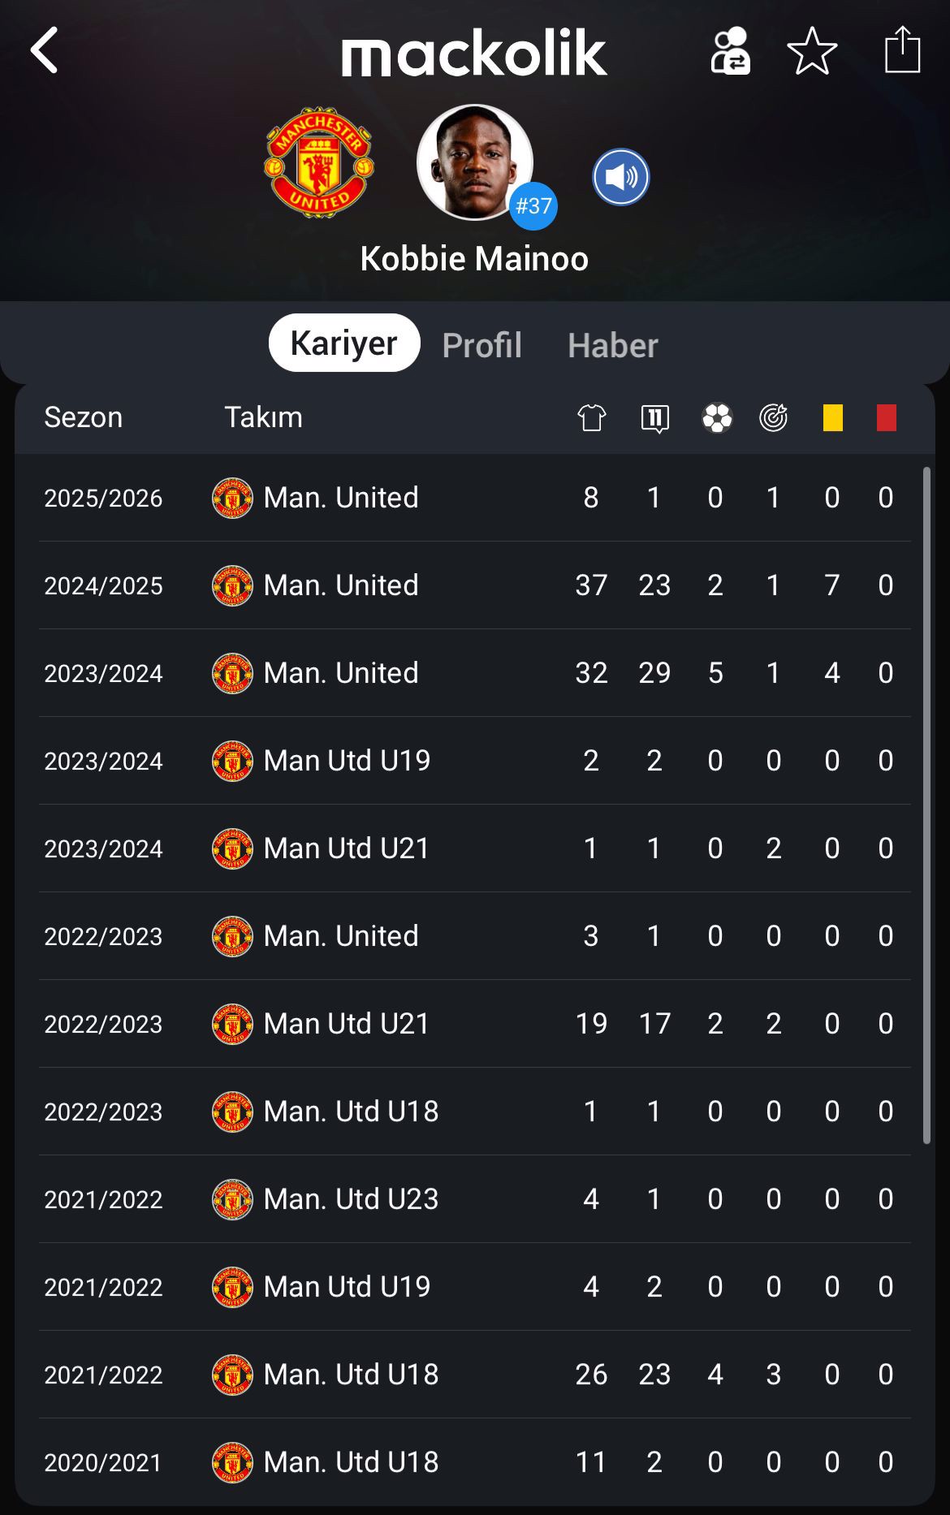Tap the back arrow icon
950x1515 pixels.
point(45,50)
